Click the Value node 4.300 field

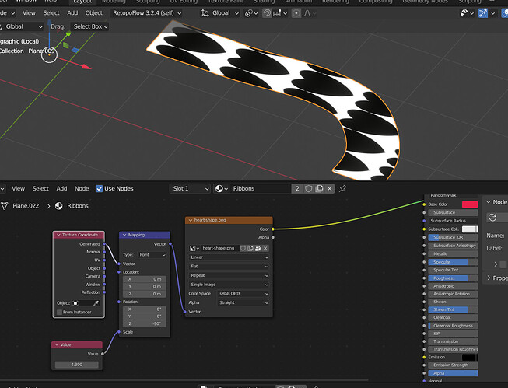[77, 365]
